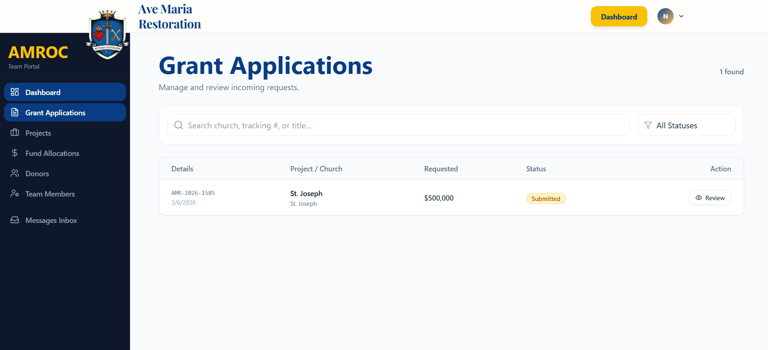
Task: Go to Projects in the sidebar
Action: [65, 132]
